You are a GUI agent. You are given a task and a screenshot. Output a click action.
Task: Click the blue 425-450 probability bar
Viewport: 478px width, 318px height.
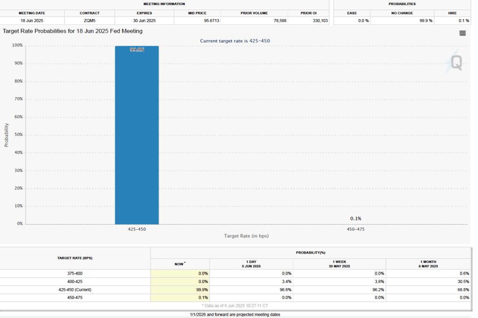137,135
